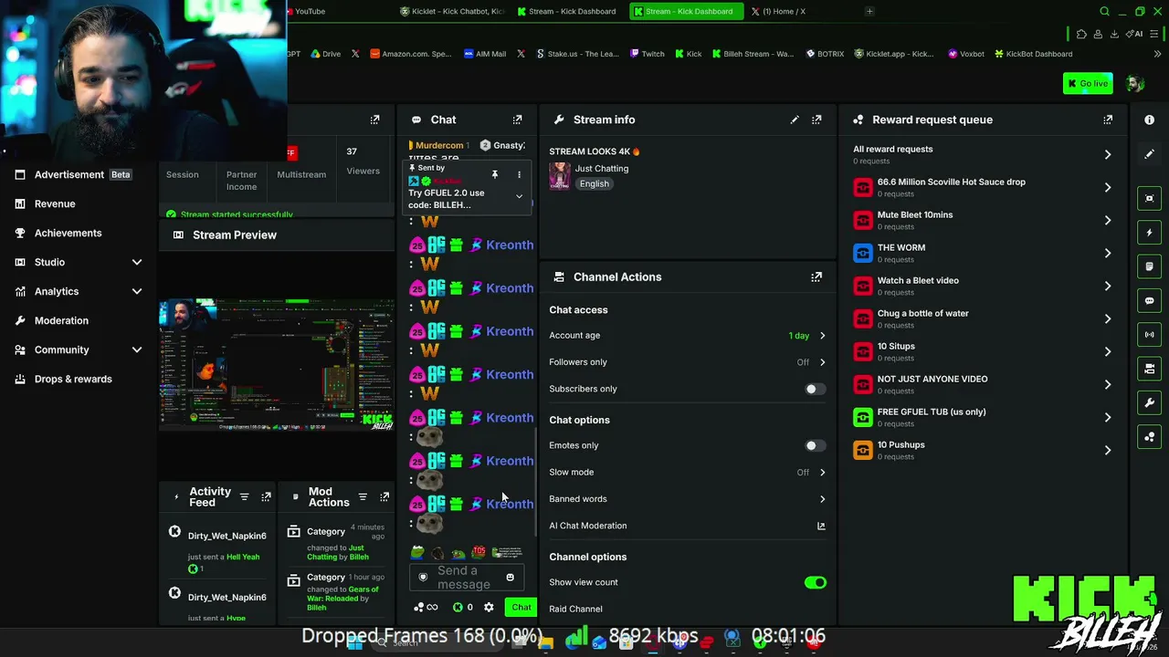This screenshot has width=1169, height=657.
Task: Pop out the Channel Actions panel
Action: 816,276
